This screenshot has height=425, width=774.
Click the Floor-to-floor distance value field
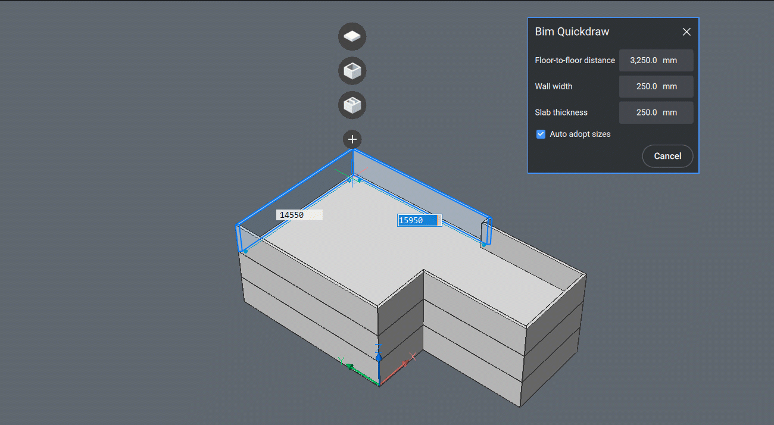656,60
